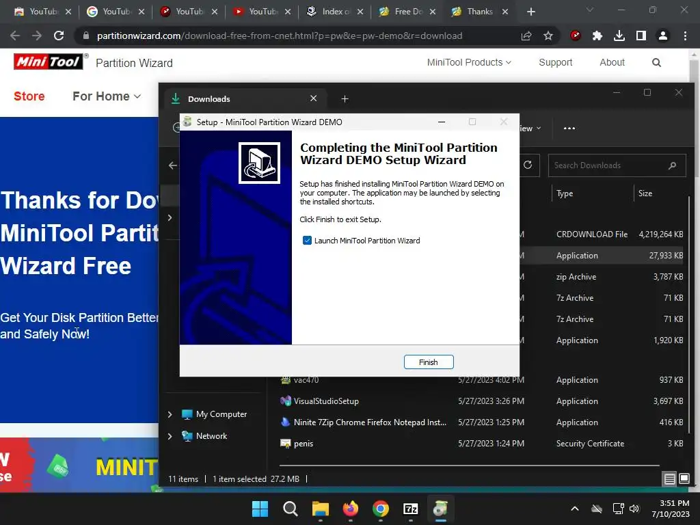Open Chrome profile icon
The width and height of the screenshot is (700, 525).
point(663,36)
